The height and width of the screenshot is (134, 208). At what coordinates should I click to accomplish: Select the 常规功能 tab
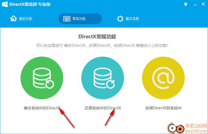coord(80,19)
